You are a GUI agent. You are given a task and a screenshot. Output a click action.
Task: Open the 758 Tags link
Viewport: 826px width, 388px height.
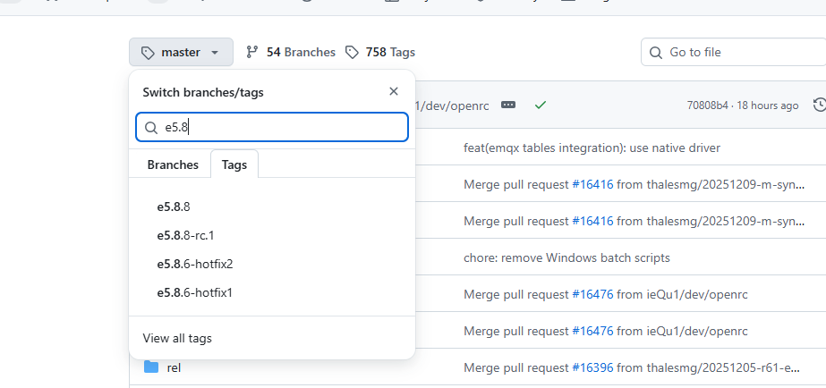click(x=380, y=52)
